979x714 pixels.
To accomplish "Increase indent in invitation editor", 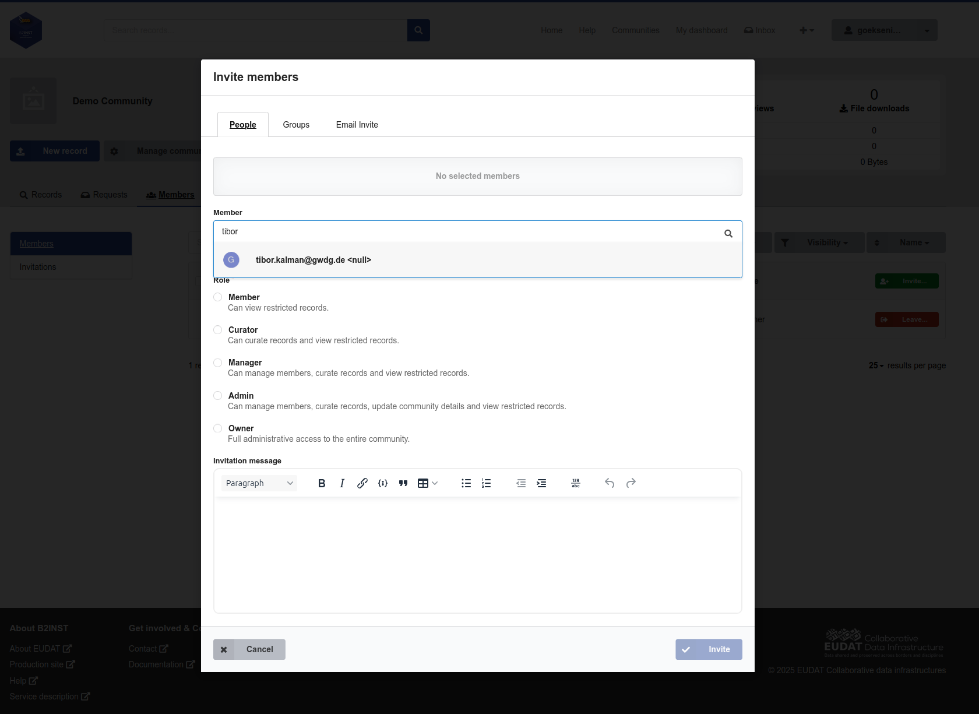I will [x=541, y=483].
